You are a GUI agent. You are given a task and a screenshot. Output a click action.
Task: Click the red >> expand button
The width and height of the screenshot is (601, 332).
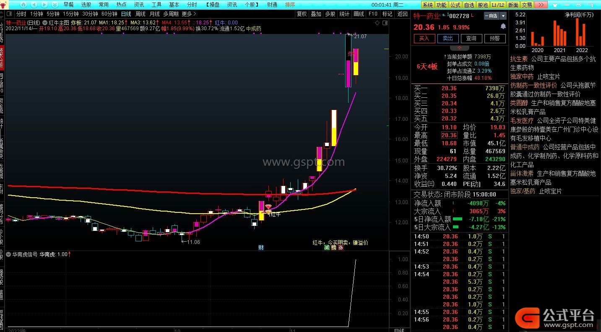coord(541,5)
